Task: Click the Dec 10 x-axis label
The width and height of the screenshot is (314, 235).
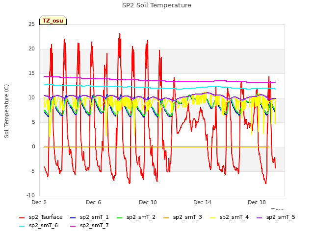Action: click(x=148, y=202)
